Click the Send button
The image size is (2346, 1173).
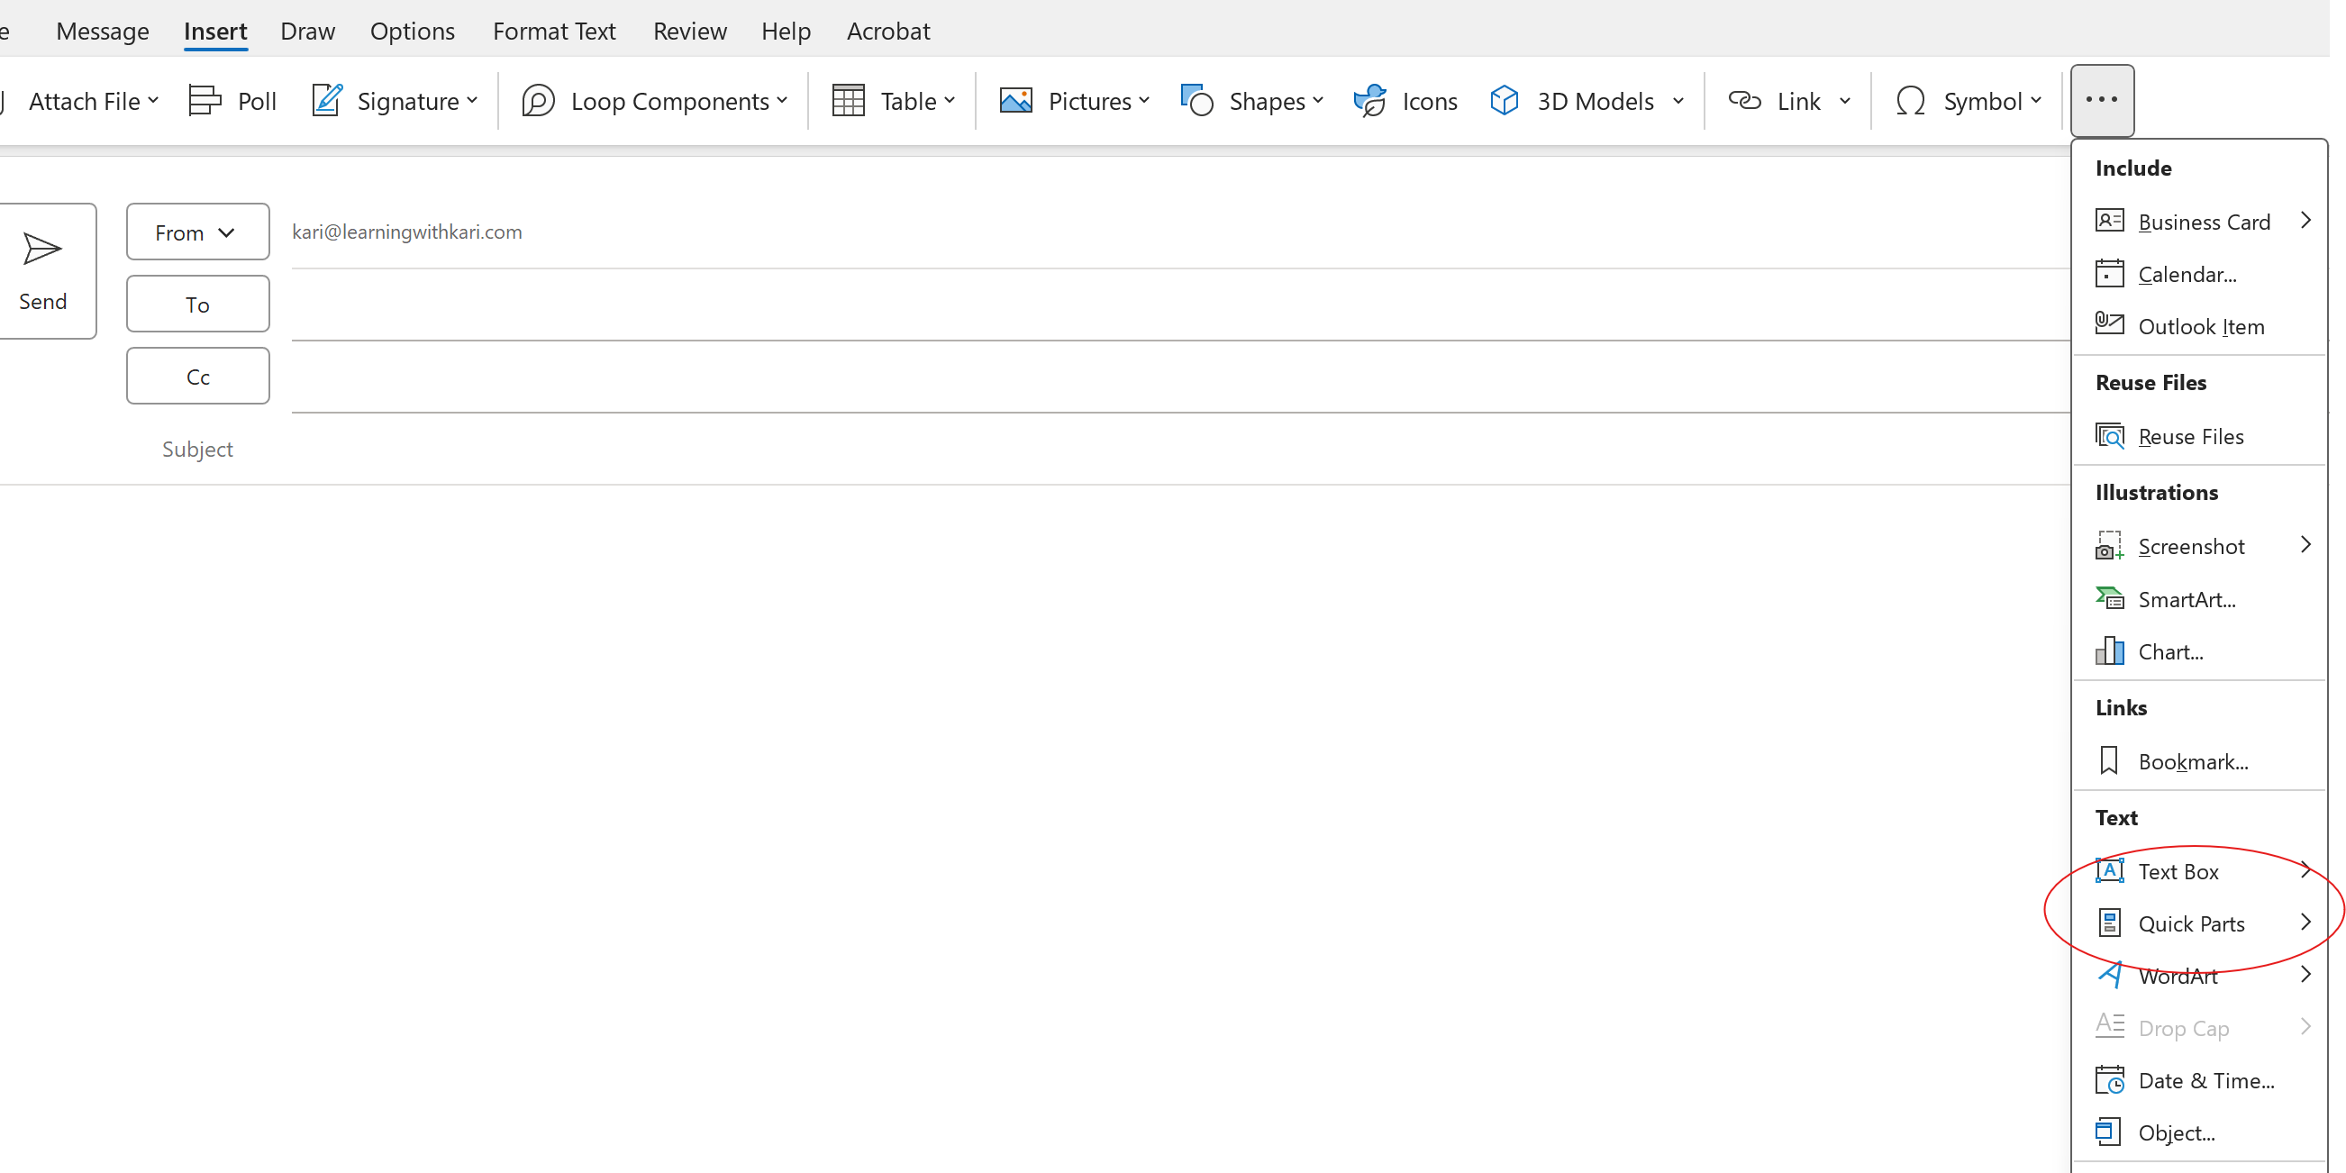43,270
